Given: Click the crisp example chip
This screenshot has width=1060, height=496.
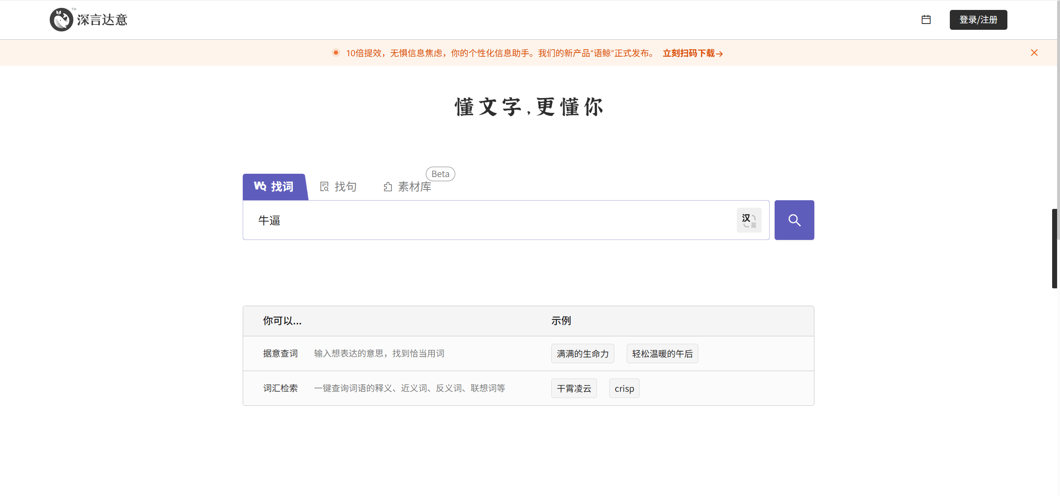Looking at the screenshot, I should 624,388.
